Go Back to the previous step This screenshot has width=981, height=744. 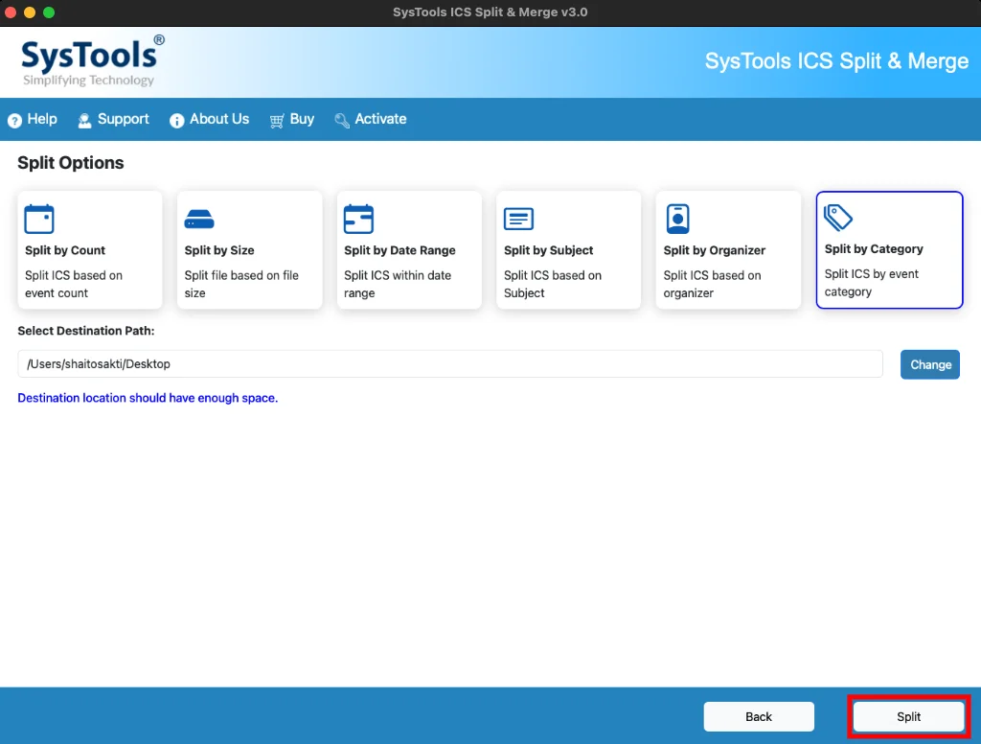pos(759,716)
